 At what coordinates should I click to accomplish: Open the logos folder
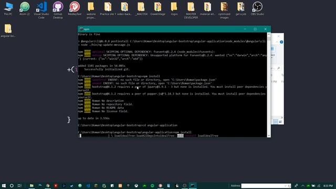[x=174, y=8]
